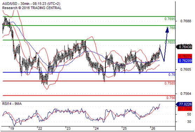Click the RSI value tag 77.0226
This screenshot has width=195, height=132.
pyautogui.click(x=184, y=104)
